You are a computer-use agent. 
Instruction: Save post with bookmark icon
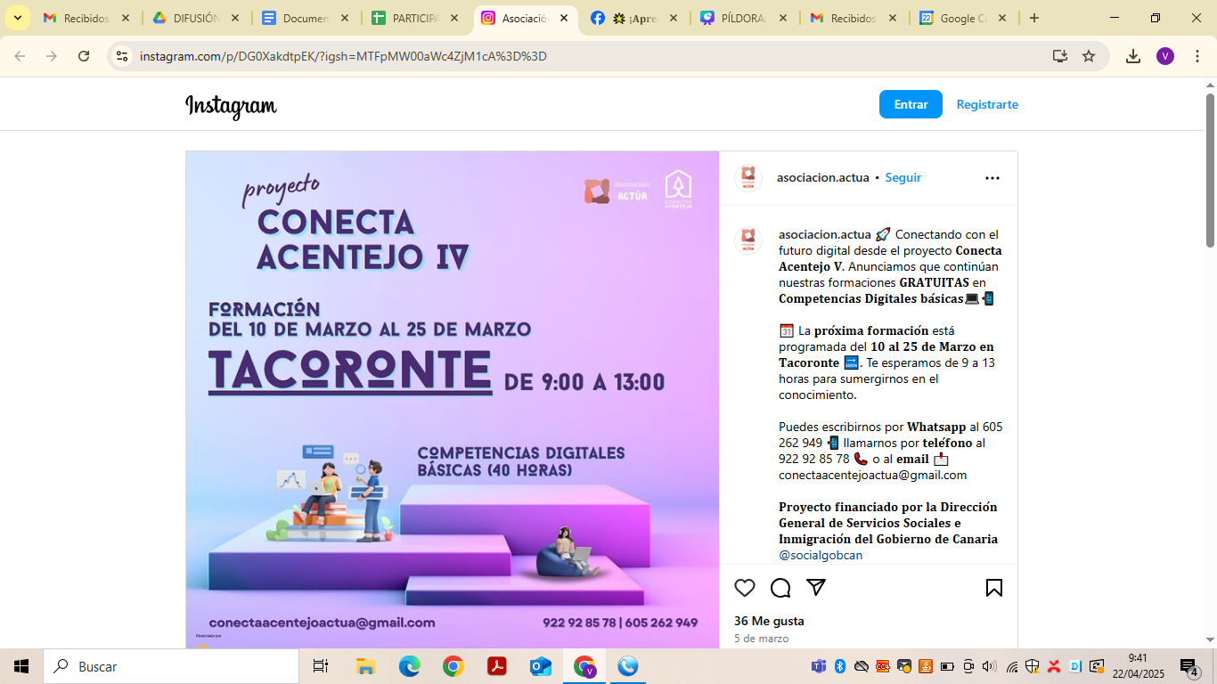(x=994, y=588)
